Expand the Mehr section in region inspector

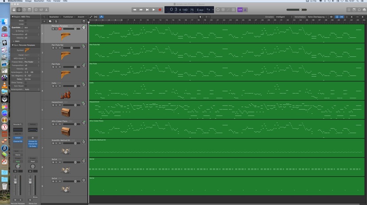(x=14, y=41)
